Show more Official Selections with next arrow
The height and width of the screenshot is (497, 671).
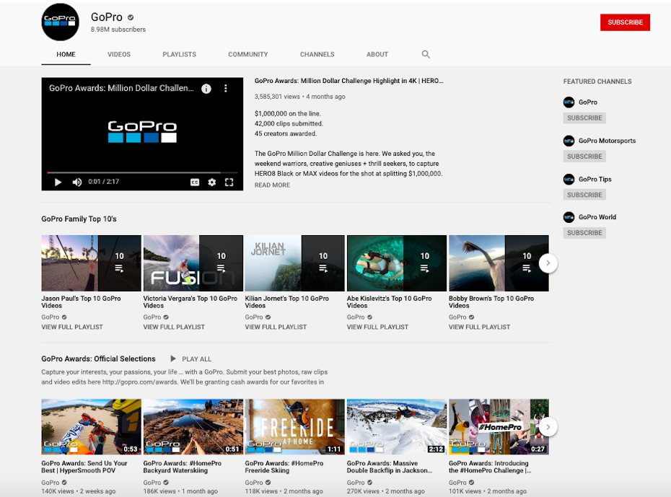548,427
